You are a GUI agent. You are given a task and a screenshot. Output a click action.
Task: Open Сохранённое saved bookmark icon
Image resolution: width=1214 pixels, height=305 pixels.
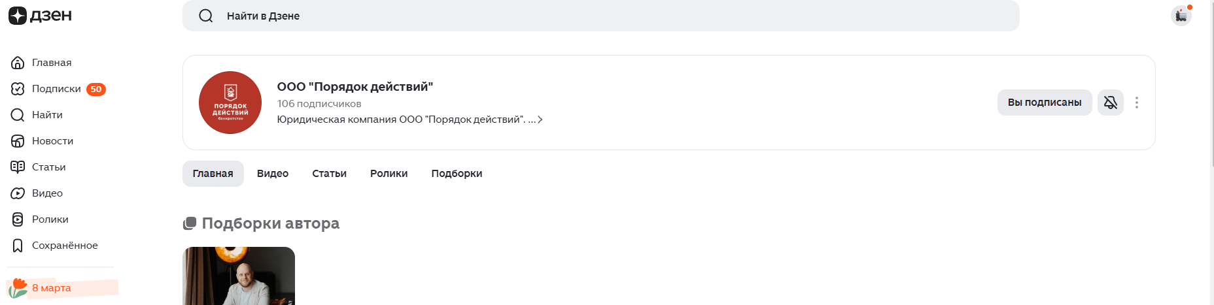click(x=18, y=246)
